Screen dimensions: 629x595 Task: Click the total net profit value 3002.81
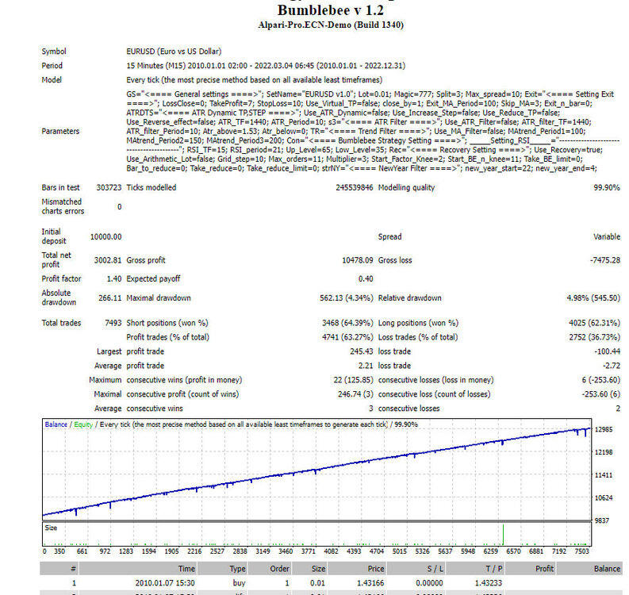pos(108,260)
